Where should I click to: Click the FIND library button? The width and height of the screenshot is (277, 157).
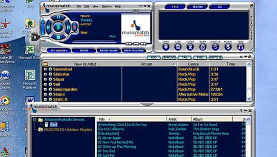click(200, 57)
